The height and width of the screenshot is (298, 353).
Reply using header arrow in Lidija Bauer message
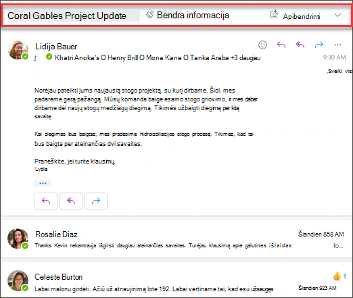[x=281, y=45]
